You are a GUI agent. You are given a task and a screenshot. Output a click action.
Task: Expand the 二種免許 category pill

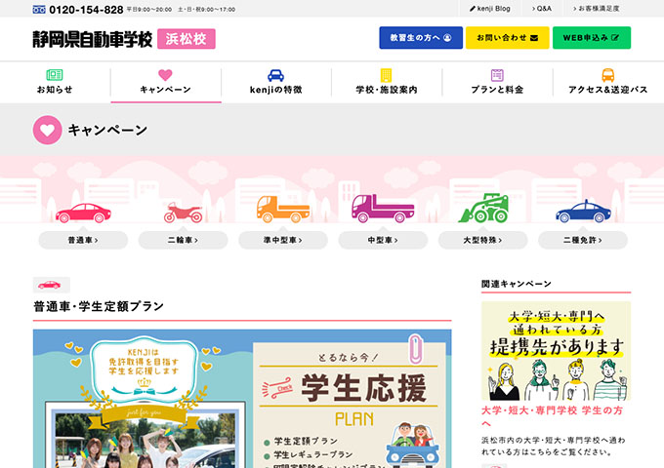[583, 240]
